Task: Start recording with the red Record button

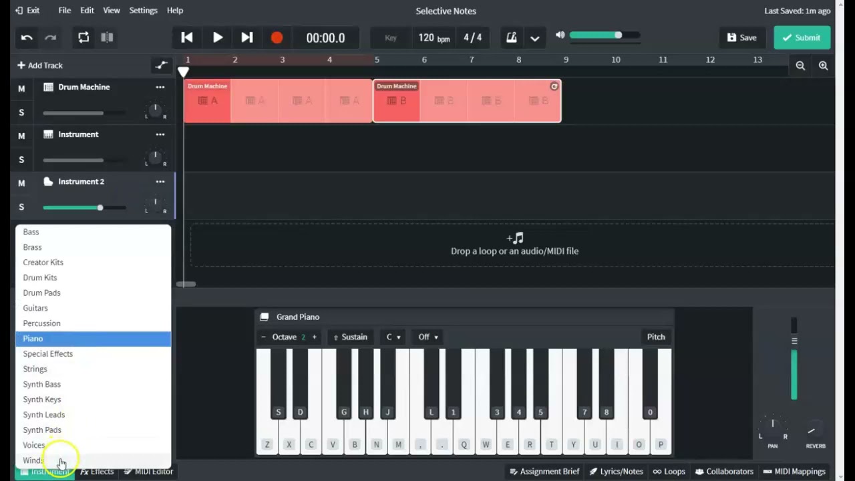Action: coord(277,38)
